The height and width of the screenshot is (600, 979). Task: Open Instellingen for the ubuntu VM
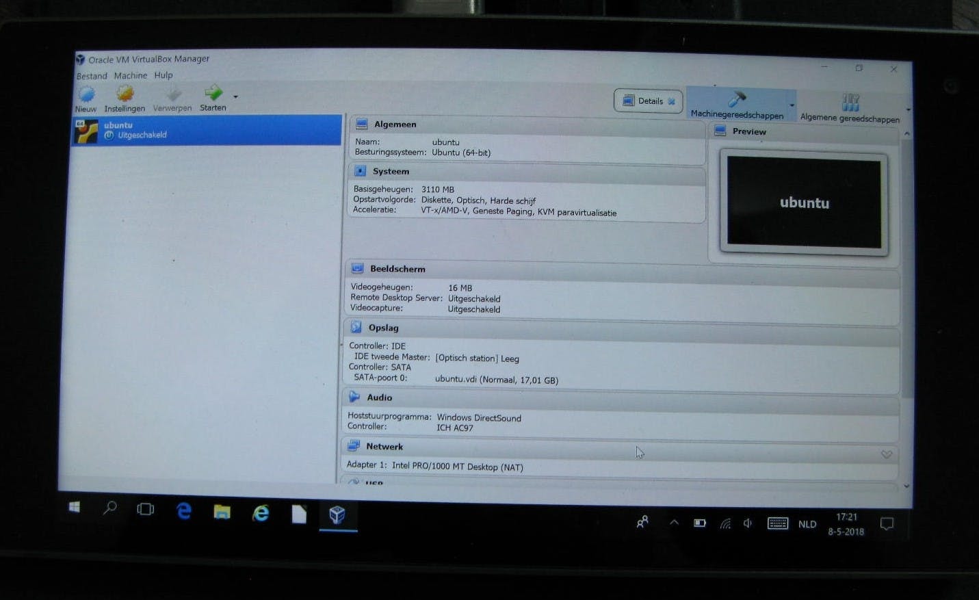124,98
